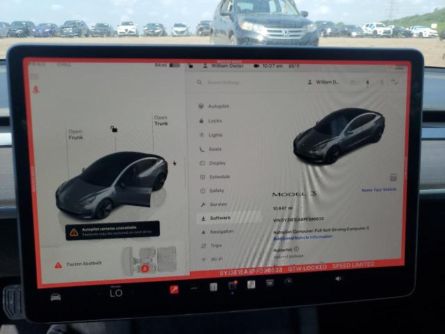Open the Service settings menu

[213, 204]
